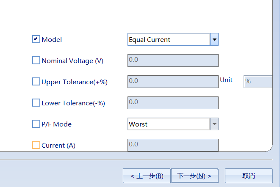Uncheck the Model checkbox

(36, 39)
